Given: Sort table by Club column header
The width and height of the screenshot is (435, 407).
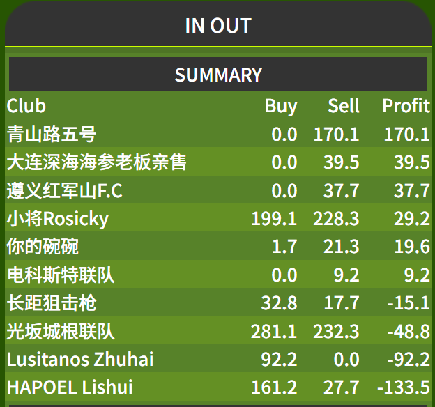Looking at the screenshot, I should tap(26, 106).
